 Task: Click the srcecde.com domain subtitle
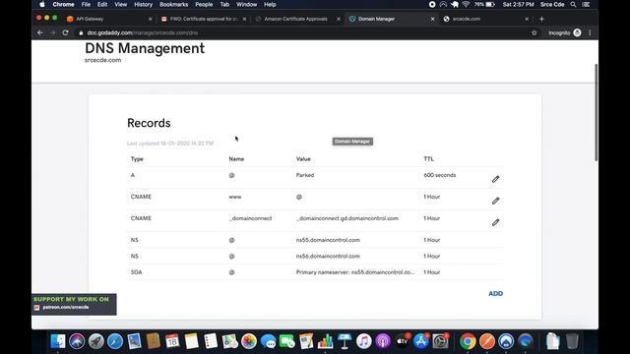(102, 60)
